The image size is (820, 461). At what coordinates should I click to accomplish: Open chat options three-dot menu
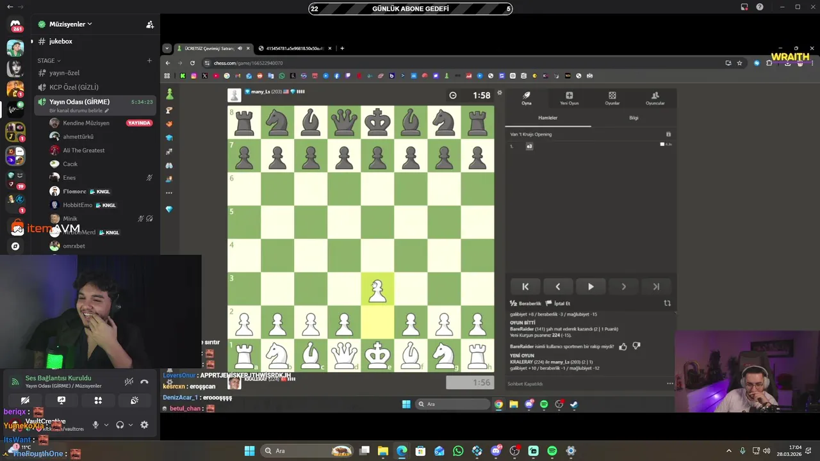tap(669, 384)
